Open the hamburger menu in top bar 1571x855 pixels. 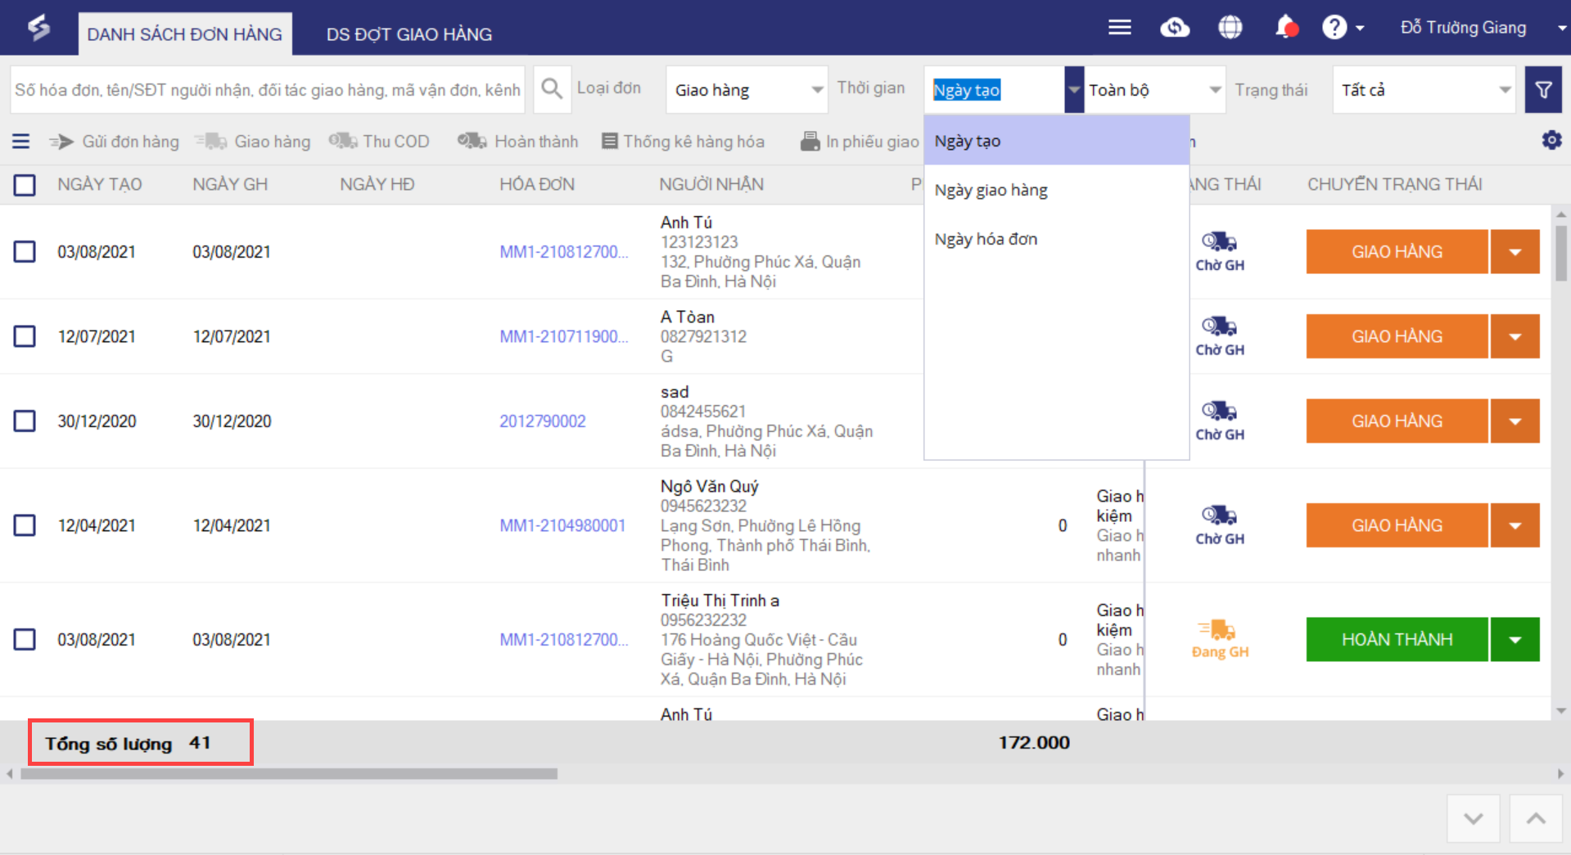(1119, 28)
